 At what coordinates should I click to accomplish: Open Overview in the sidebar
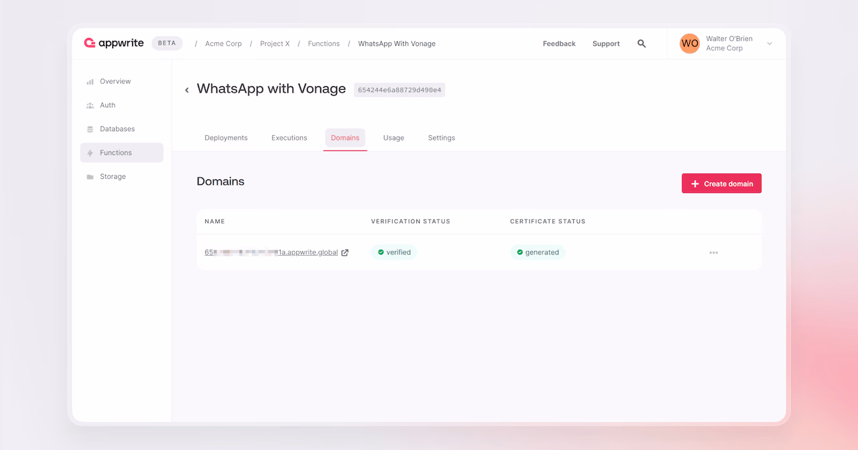[x=121, y=82]
